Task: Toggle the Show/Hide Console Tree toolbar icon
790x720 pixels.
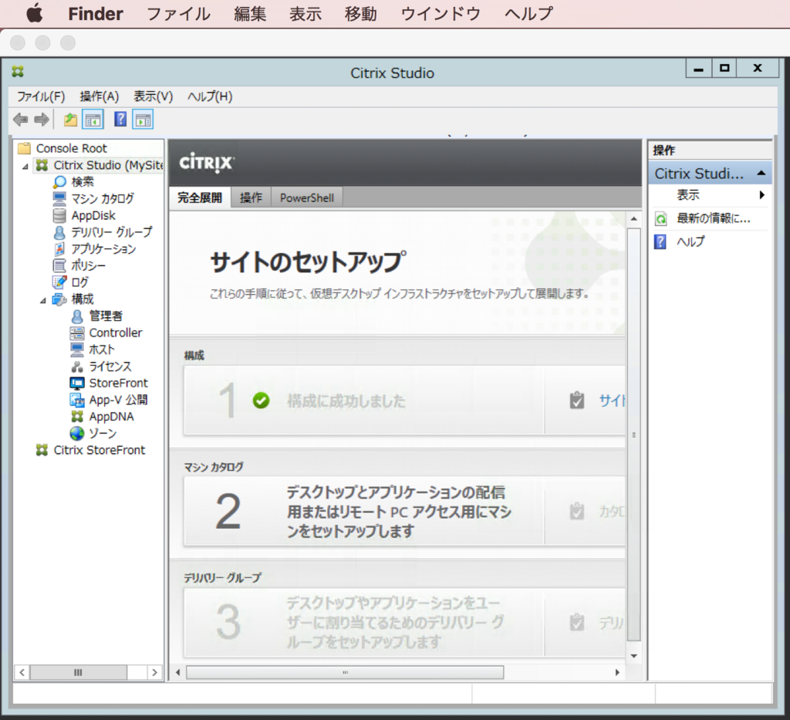Action: [93, 120]
